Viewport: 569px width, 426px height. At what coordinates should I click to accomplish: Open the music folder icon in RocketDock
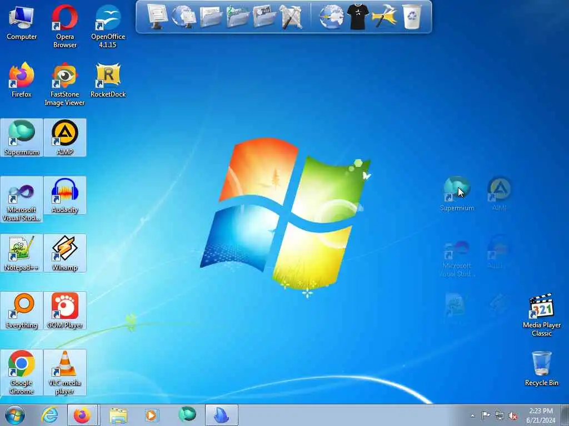pyautogui.click(x=237, y=17)
